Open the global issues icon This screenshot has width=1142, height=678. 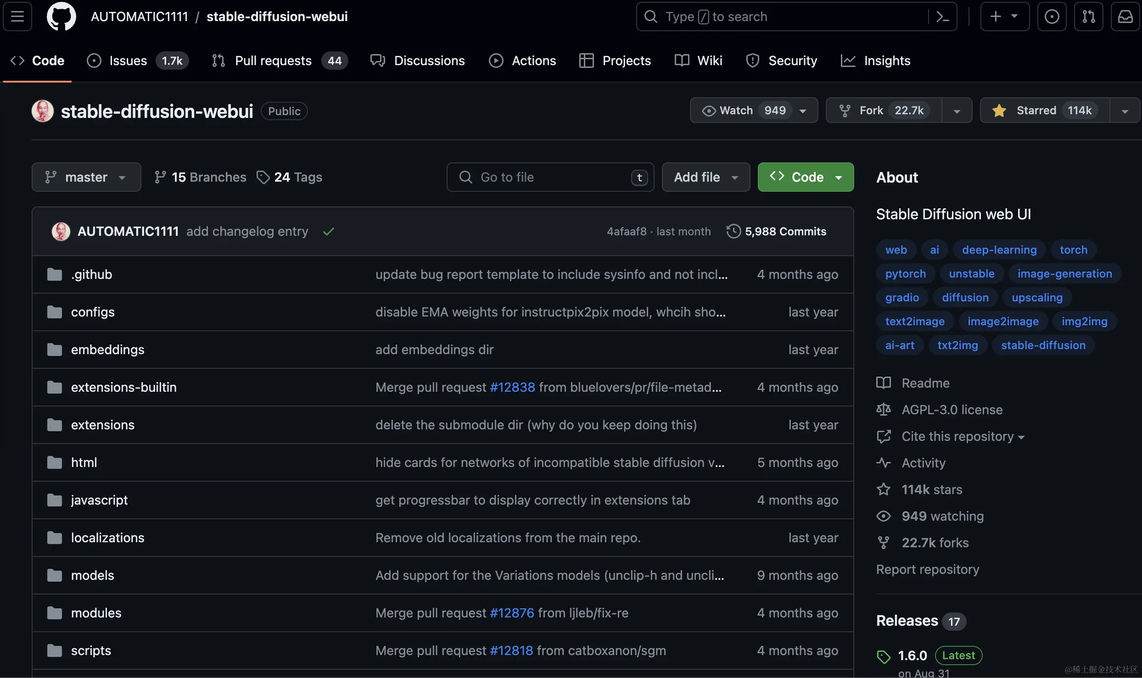pyautogui.click(x=1052, y=17)
